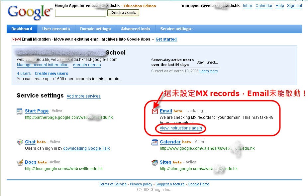Click 'Current as of March 10, 2008' text
The height and width of the screenshot is (196, 308).
pos(175,71)
